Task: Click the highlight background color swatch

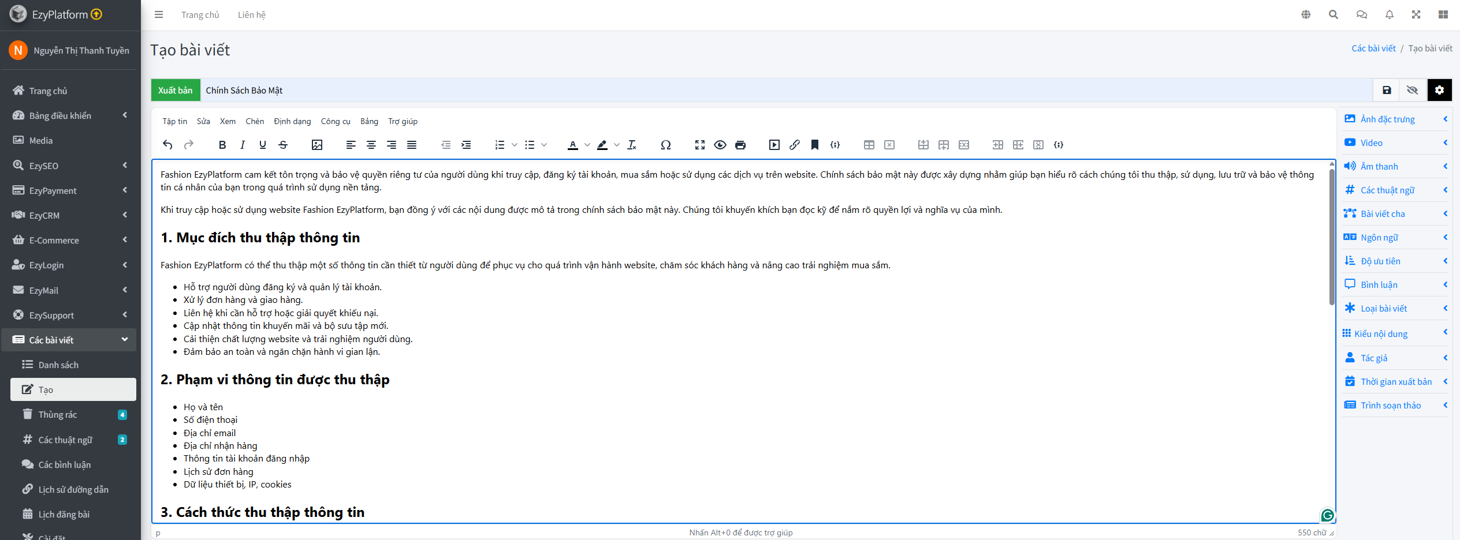Action: pos(602,145)
